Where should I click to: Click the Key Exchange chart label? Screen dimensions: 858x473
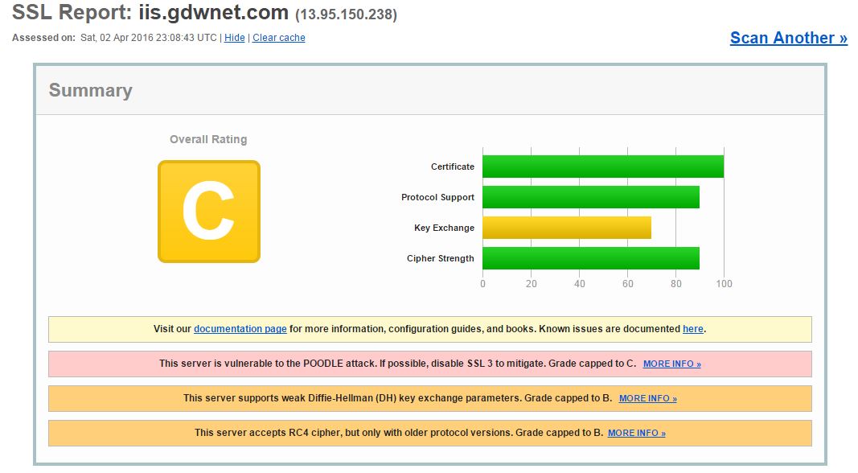click(x=445, y=228)
